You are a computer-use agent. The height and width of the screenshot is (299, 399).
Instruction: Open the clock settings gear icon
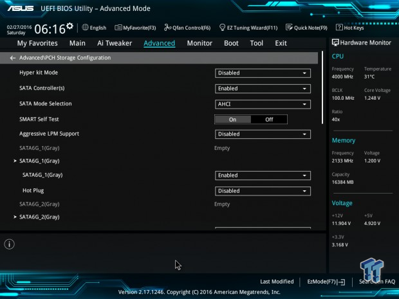[x=70, y=26]
